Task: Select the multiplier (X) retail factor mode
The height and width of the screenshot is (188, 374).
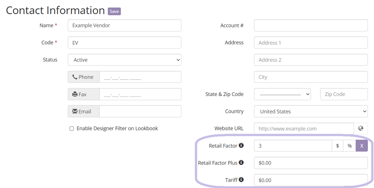Action: [362, 146]
